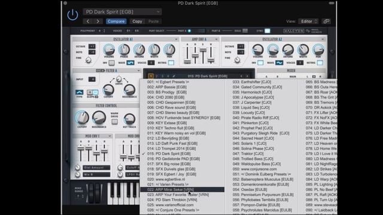This screenshot has height=215, width=383.
Task: Turn the Oscillator A1 Volume knob
Action: (109, 50)
